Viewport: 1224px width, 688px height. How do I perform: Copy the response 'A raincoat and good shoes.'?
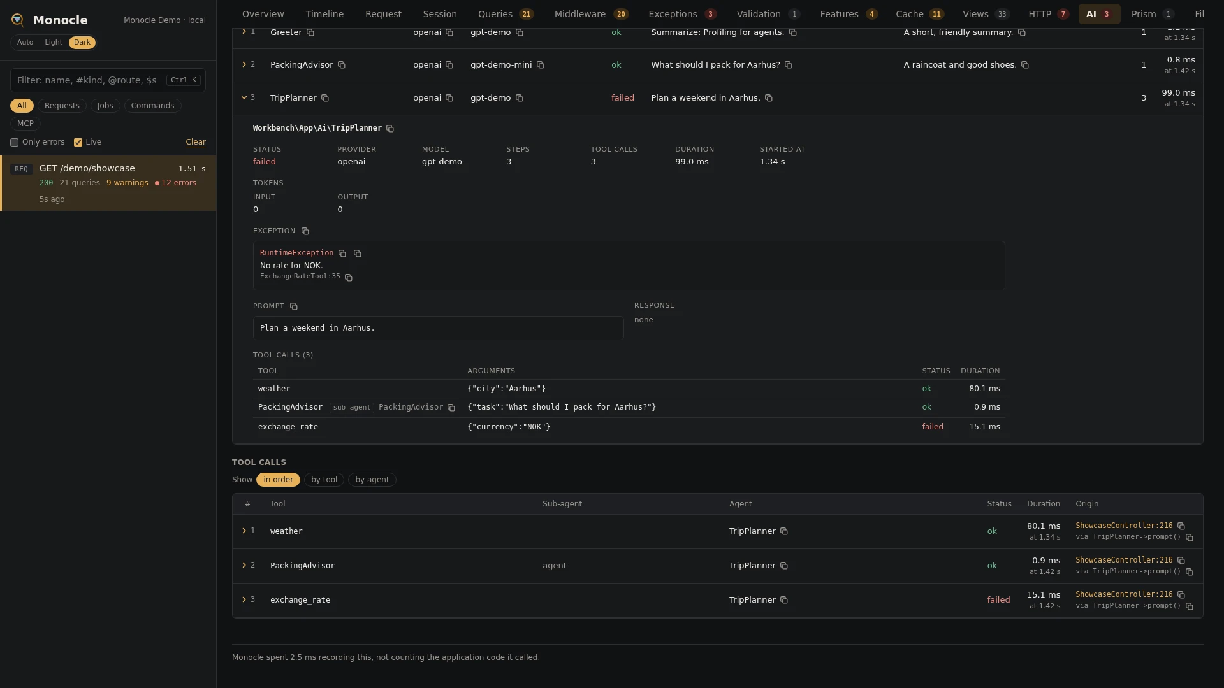tap(1025, 65)
